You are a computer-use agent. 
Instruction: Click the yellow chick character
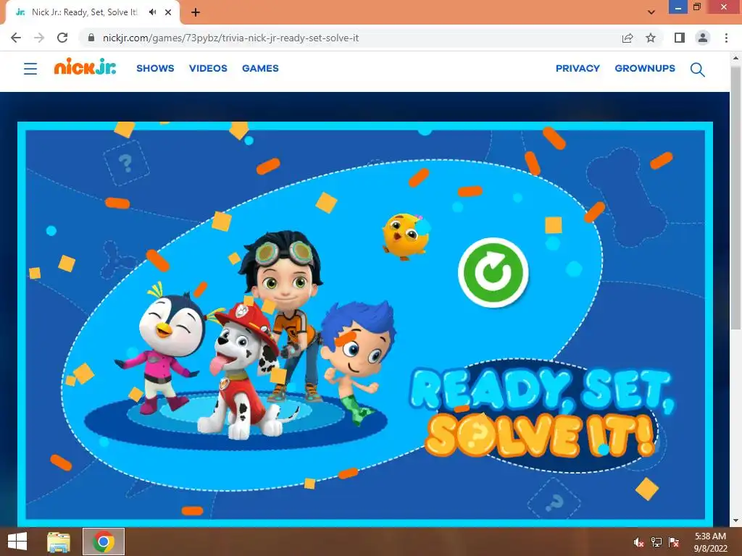[406, 237]
